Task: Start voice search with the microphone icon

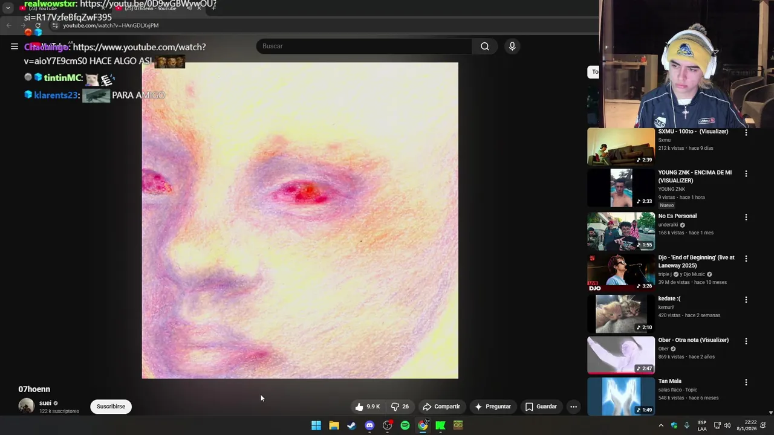Action: [x=512, y=47]
